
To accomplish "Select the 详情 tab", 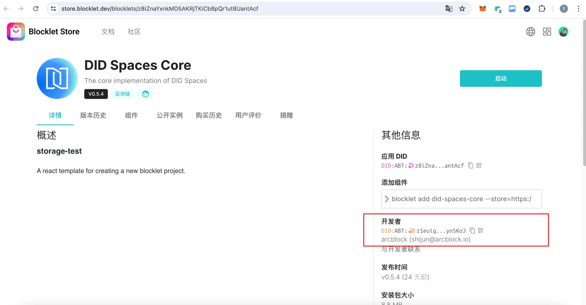I will click(55, 115).
